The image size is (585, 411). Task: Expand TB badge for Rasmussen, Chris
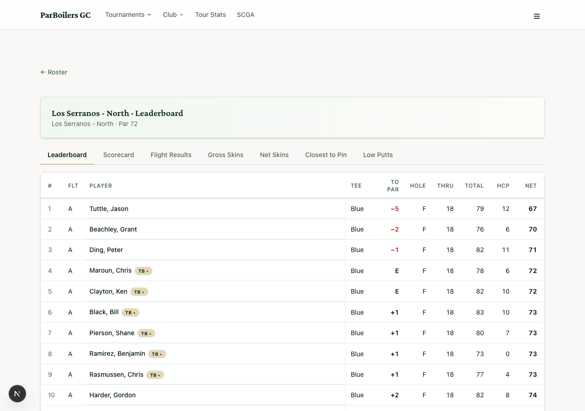pos(155,375)
